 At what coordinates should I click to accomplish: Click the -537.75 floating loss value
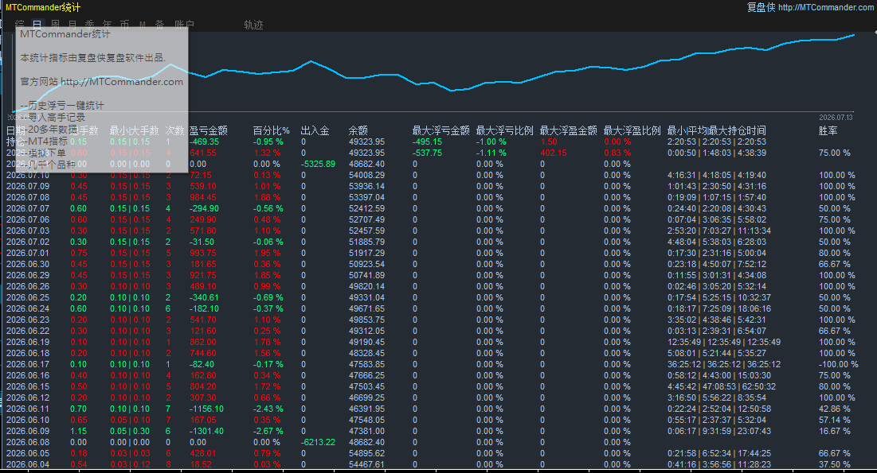pos(427,153)
